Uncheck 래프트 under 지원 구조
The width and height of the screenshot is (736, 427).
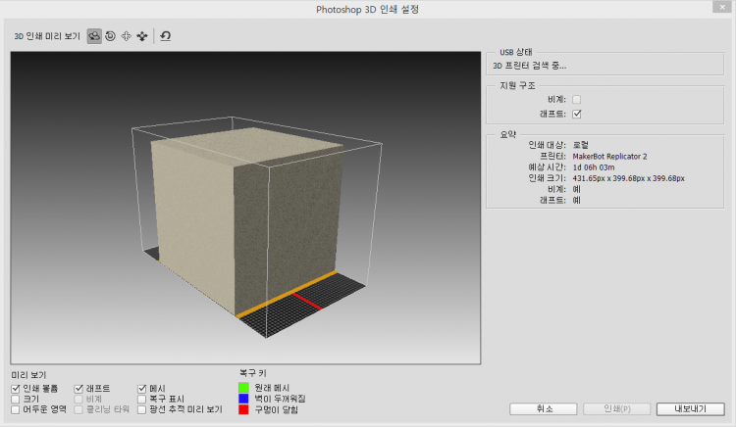tap(577, 114)
